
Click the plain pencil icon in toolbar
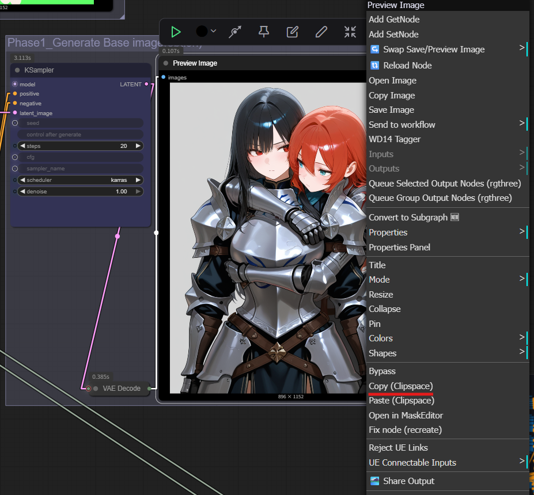pyautogui.click(x=321, y=32)
